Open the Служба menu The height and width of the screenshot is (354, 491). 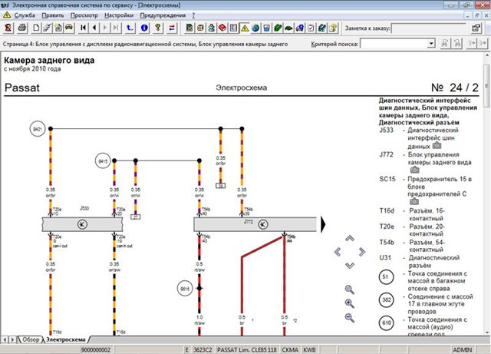(x=25, y=15)
